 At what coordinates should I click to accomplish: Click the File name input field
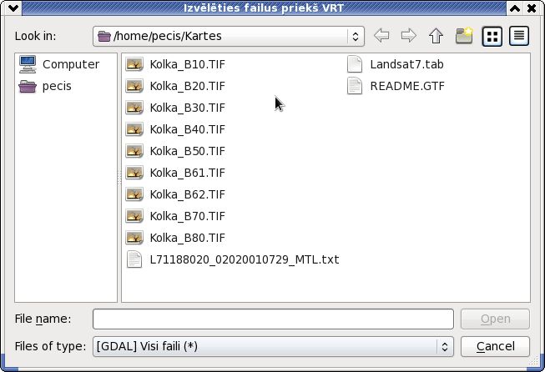click(x=273, y=319)
